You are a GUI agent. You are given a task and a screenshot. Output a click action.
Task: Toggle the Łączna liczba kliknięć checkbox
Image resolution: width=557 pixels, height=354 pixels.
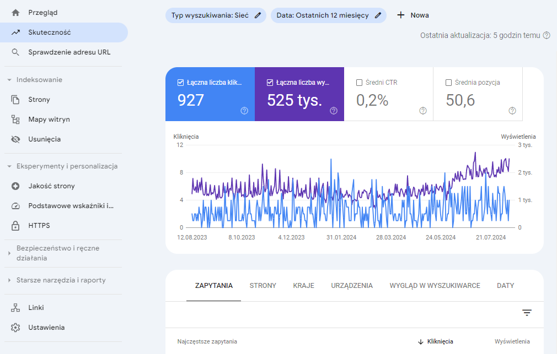point(181,83)
